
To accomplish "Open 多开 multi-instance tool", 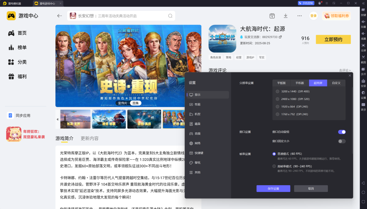I will [363, 71].
